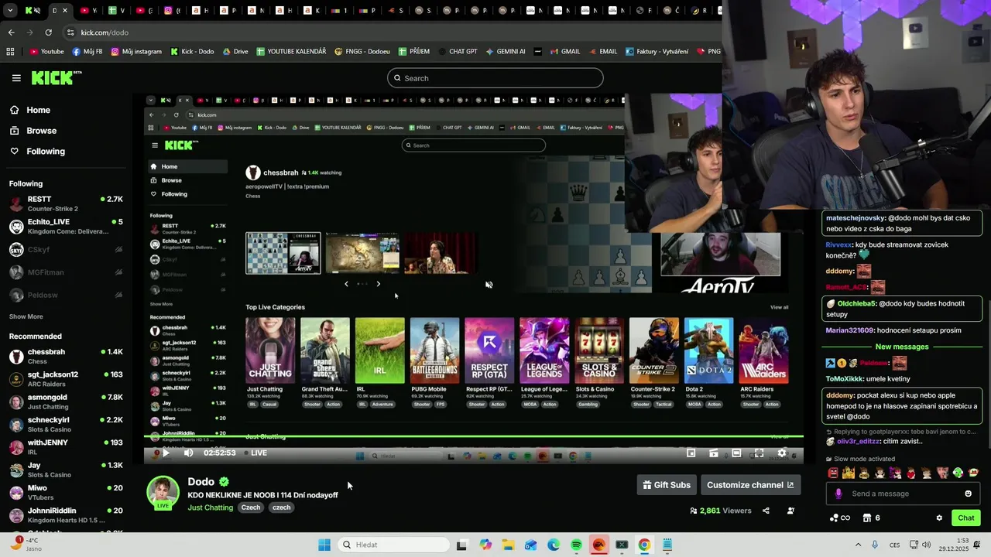
Task: Enter fullscreen on the stream player
Action: pos(759,453)
